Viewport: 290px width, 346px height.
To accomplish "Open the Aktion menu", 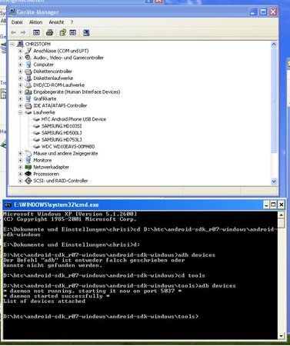I will 35,22.
